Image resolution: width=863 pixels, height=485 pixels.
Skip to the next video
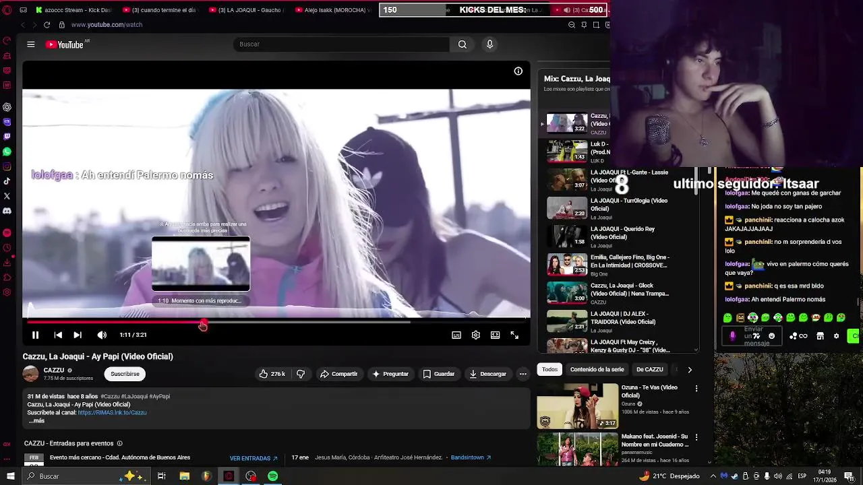78,335
